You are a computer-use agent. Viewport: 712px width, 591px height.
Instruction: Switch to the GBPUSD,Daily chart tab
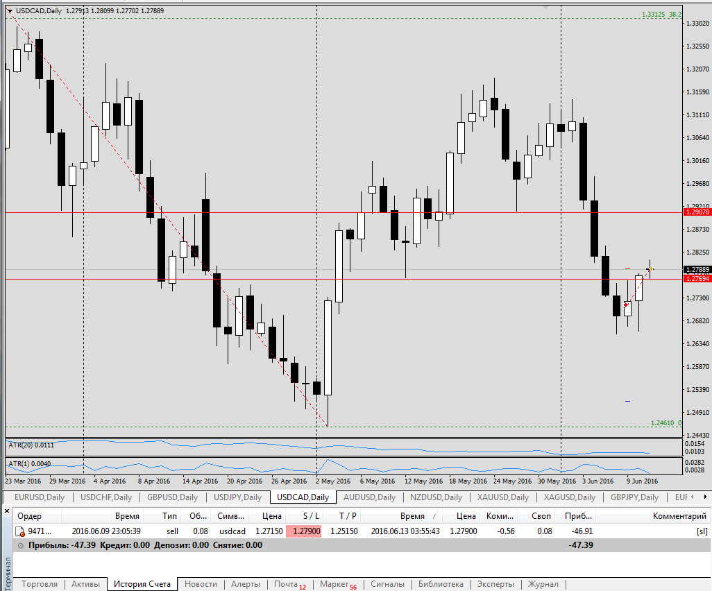tap(173, 497)
